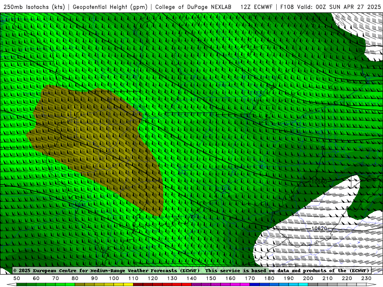The width and height of the screenshot is (383, 287).
Task: Click the 60 label on the color scale
Action: [x=36, y=278]
